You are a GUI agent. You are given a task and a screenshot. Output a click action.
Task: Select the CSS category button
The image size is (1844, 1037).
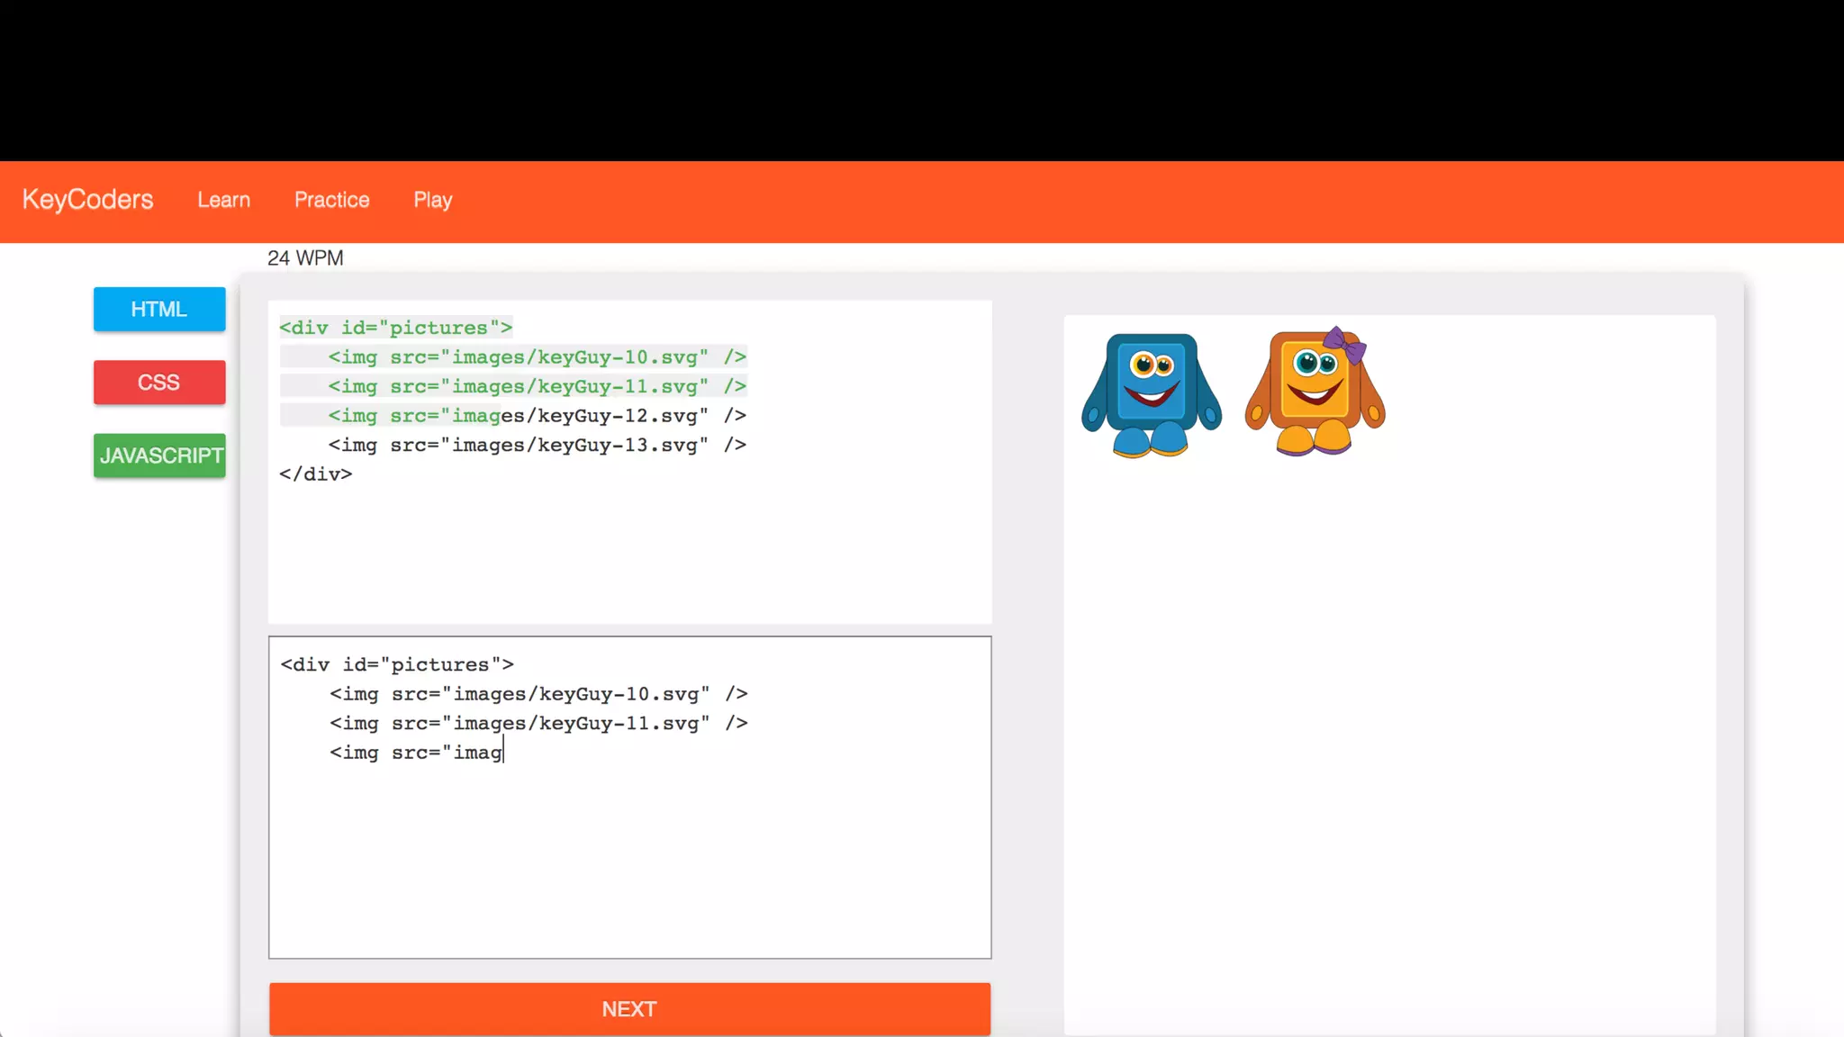click(x=159, y=383)
